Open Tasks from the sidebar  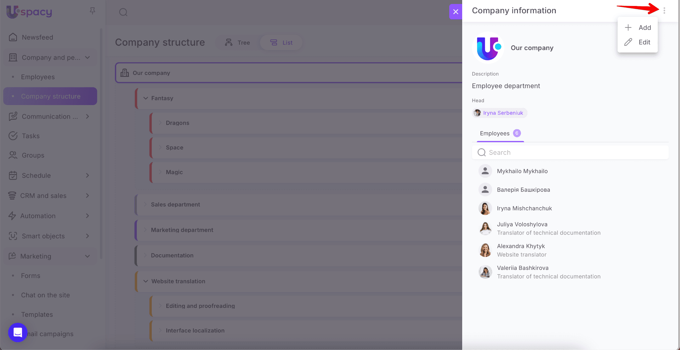(x=31, y=136)
